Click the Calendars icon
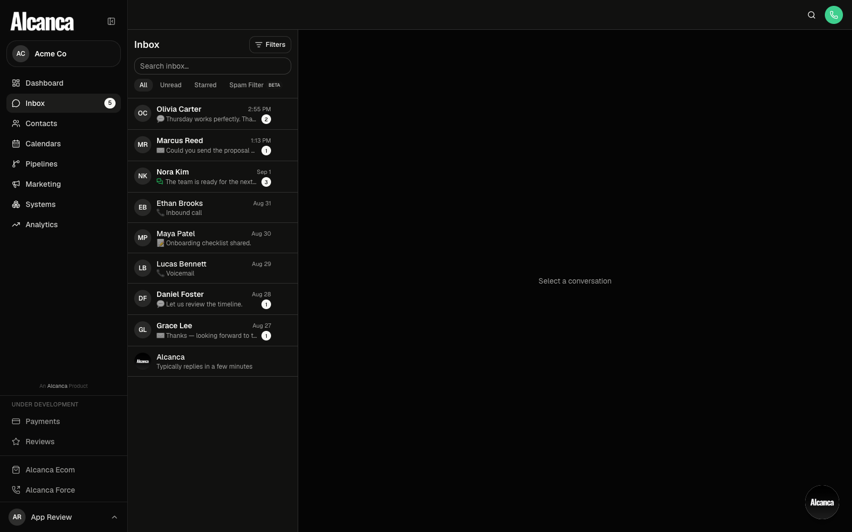The width and height of the screenshot is (852, 532). tap(16, 144)
